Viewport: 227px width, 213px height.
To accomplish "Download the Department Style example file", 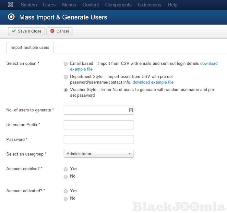I will (x=153, y=82).
